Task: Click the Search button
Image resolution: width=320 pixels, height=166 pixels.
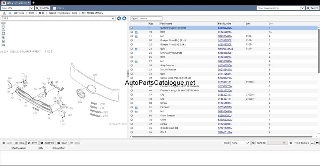Action: (x=312, y=8)
